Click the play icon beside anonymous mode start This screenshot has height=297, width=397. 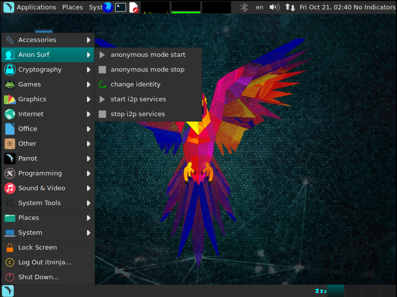(x=102, y=55)
